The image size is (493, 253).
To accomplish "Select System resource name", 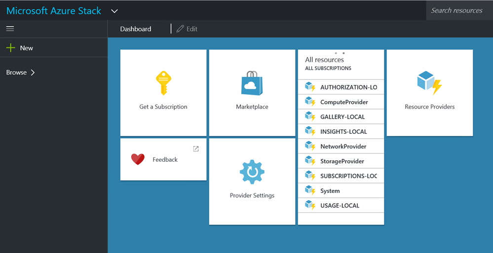I will pyautogui.click(x=330, y=191).
